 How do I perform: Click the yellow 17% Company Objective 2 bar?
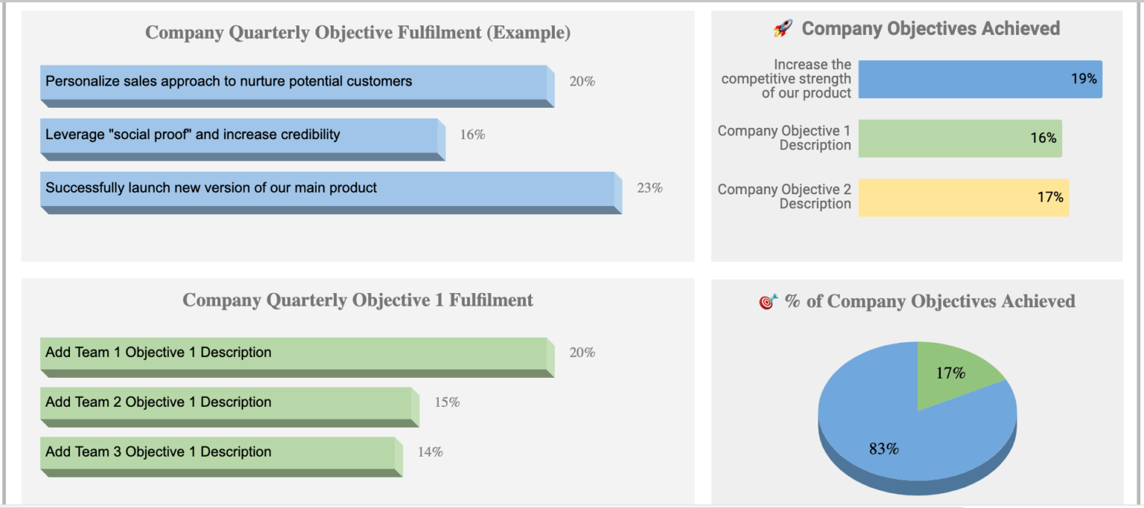[963, 197]
